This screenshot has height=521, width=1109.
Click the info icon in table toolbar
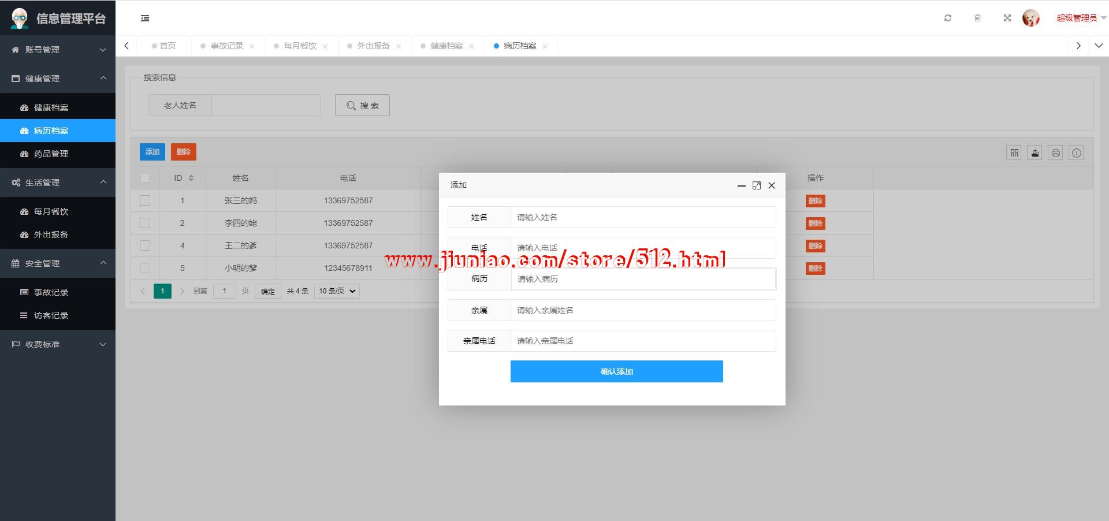(1076, 153)
